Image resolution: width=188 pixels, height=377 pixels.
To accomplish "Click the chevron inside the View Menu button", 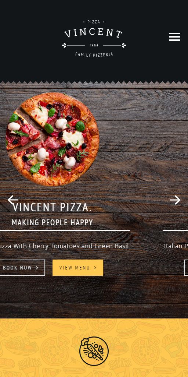I will [x=95, y=268].
